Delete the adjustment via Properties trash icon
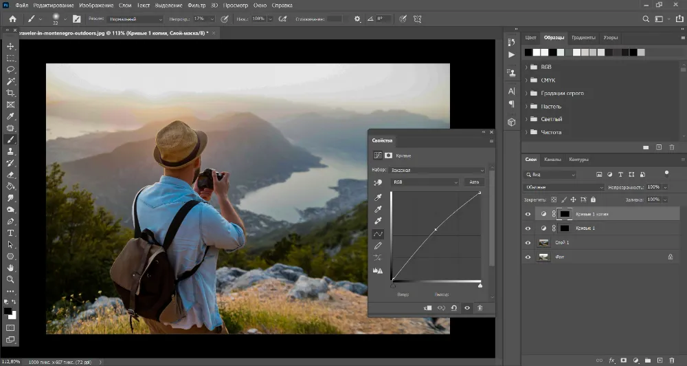The image size is (687, 366). [480, 308]
